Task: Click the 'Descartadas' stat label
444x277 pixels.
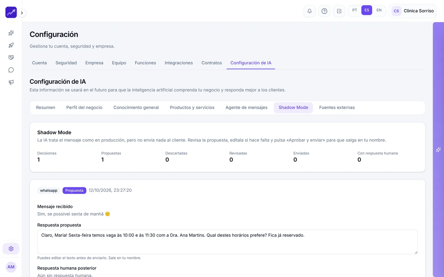Action: pos(176,153)
